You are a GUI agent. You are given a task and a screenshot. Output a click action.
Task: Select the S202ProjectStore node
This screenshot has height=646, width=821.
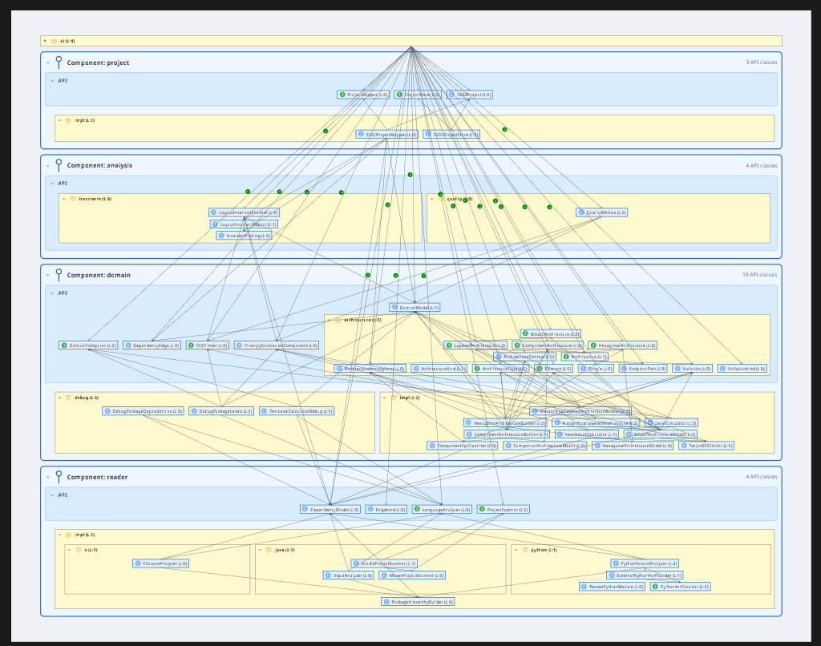(x=451, y=135)
